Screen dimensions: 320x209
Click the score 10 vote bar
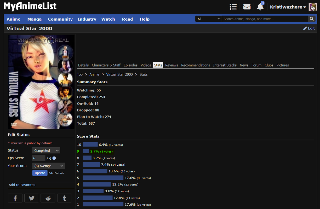pos(90,144)
